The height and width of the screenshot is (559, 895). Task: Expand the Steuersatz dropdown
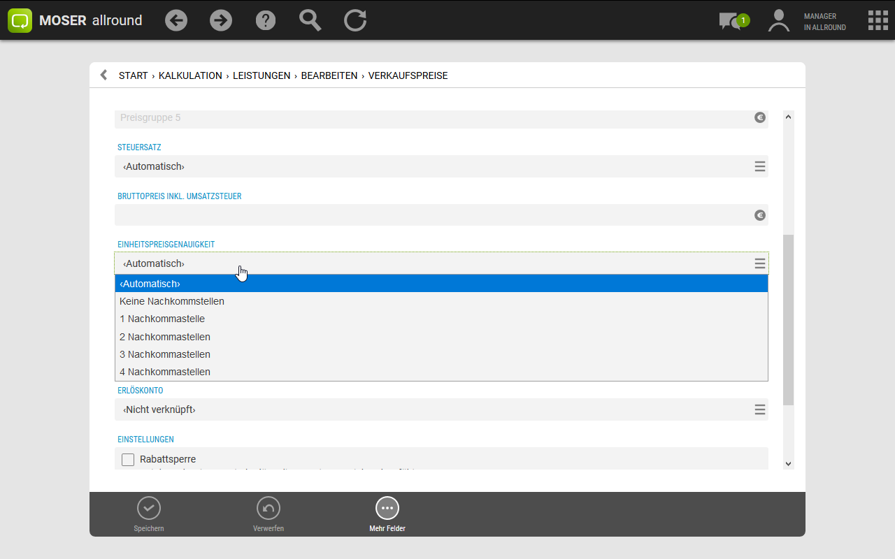click(x=759, y=166)
